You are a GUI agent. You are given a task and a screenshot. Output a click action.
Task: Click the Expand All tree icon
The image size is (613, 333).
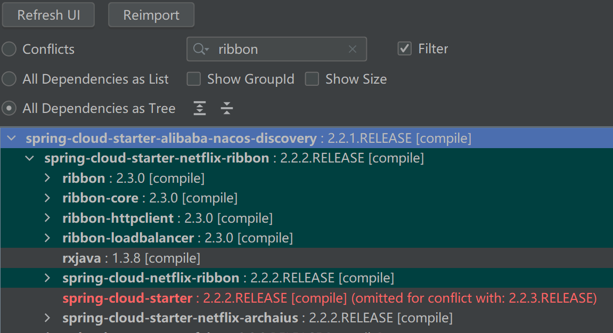[x=199, y=109]
